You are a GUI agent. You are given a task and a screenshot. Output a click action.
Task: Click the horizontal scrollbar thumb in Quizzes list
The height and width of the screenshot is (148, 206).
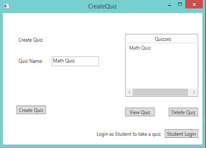[160, 92]
